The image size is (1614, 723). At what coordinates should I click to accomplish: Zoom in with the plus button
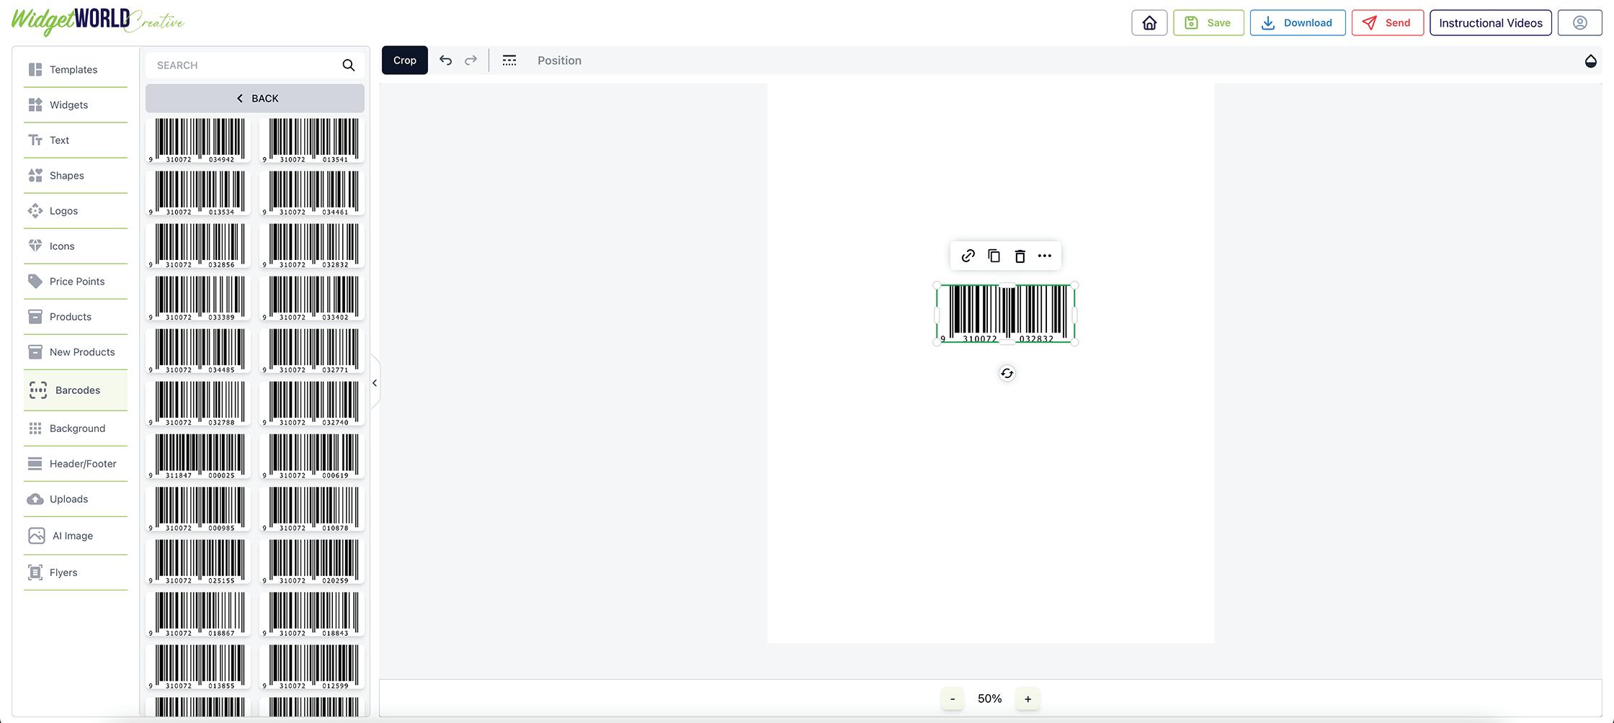coord(1028,699)
